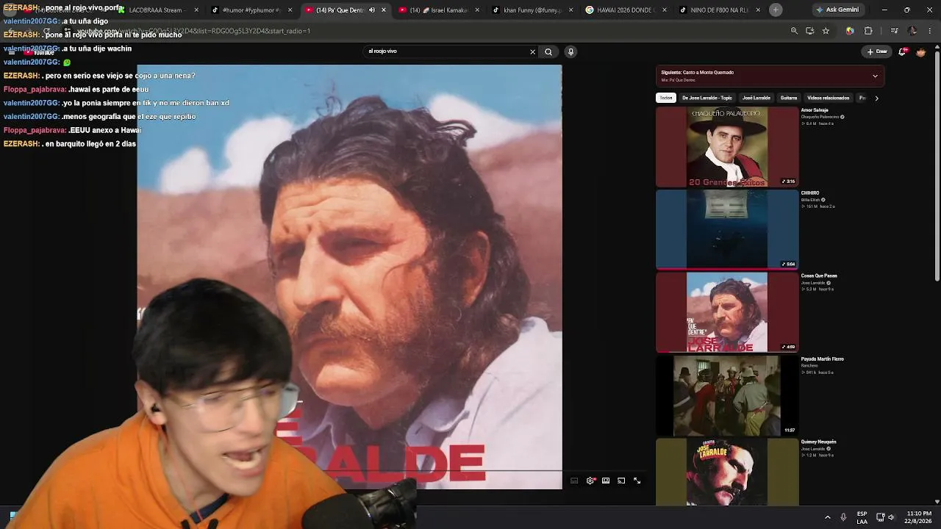Expand the 'Siguiente: Canto a Monte Quemado' mix panel
The image size is (941, 529).
[x=875, y=76]
